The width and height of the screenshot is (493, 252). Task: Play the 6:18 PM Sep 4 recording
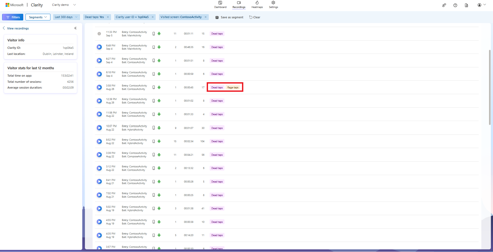(99, 74)
